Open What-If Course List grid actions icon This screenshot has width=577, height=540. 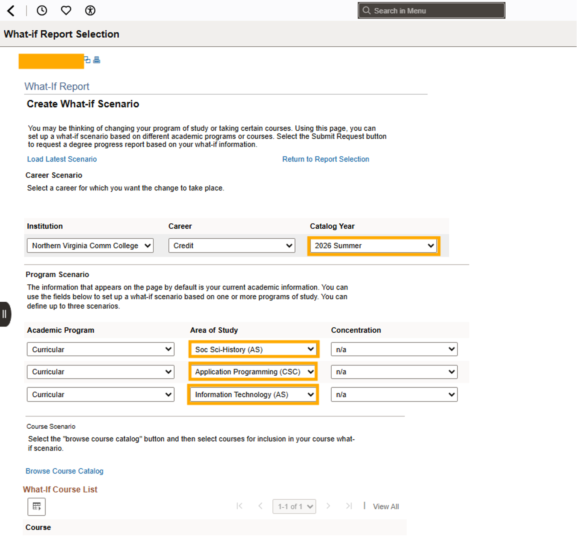coord(36,506)
